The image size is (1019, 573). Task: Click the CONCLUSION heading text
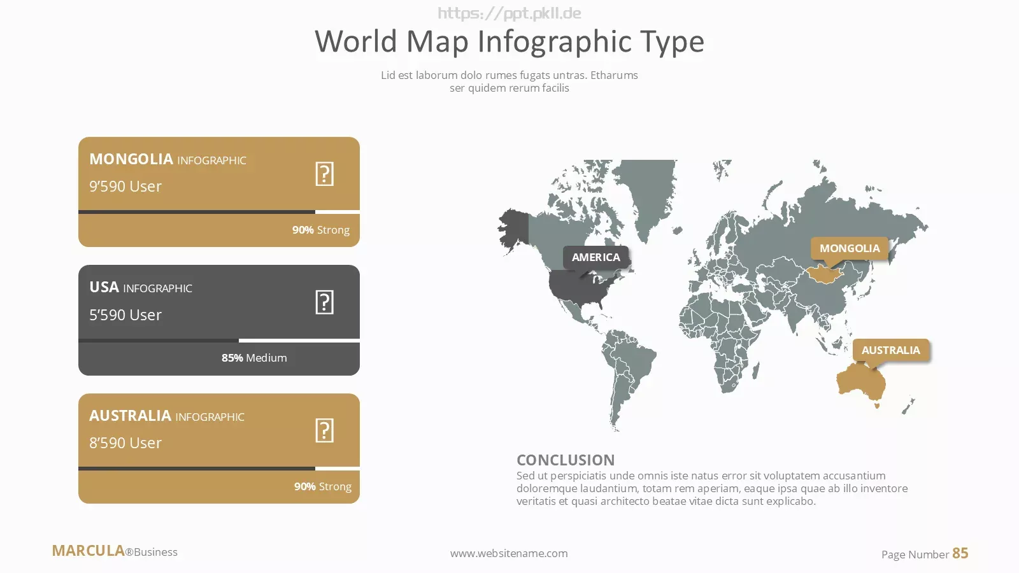(x=566, y=460)
